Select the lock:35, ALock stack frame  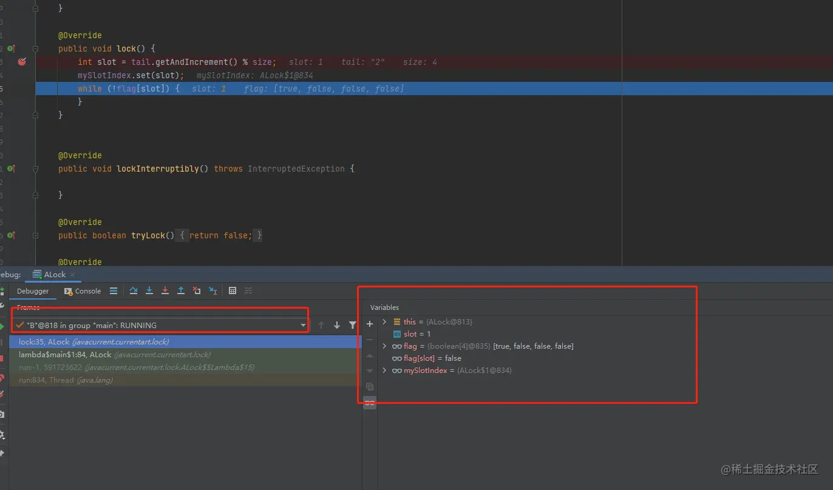point(185,342)
